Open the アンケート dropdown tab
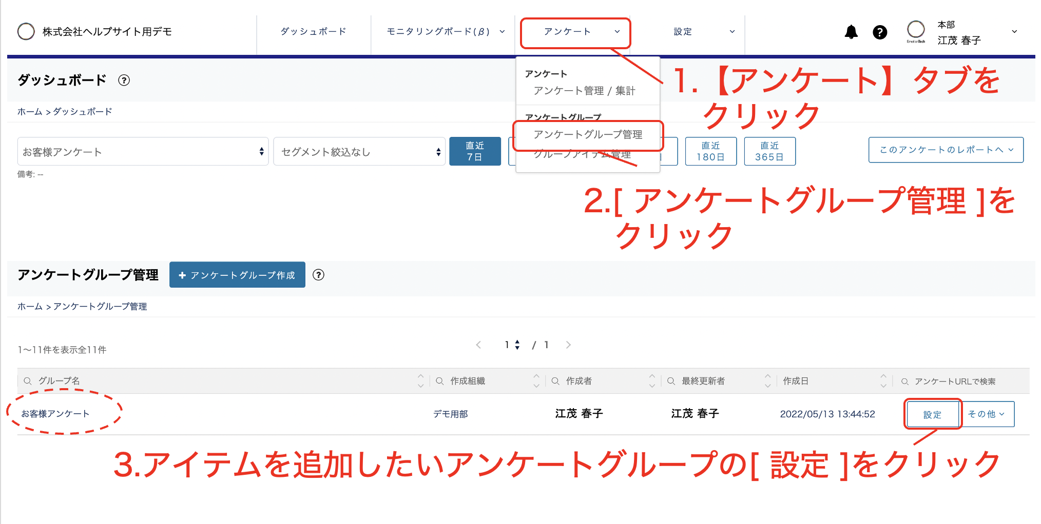Screen dimensions: 1041x524 (x=575, y=32)
